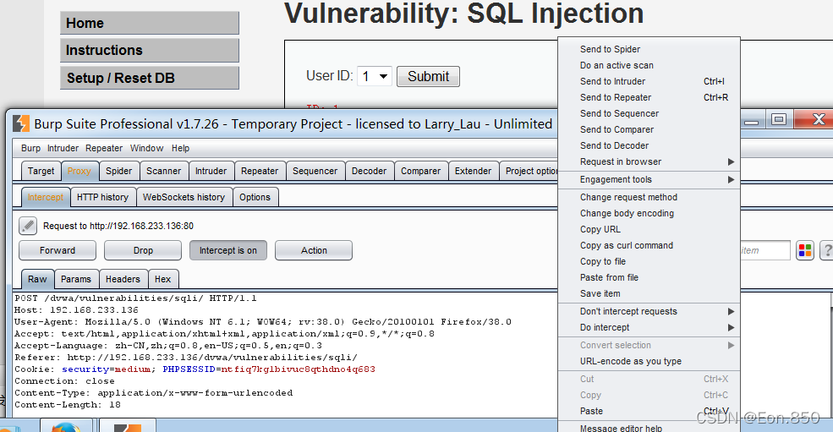Choose Send to Sequencer
This screenshot has height=432, width=833.
(649, 113)
